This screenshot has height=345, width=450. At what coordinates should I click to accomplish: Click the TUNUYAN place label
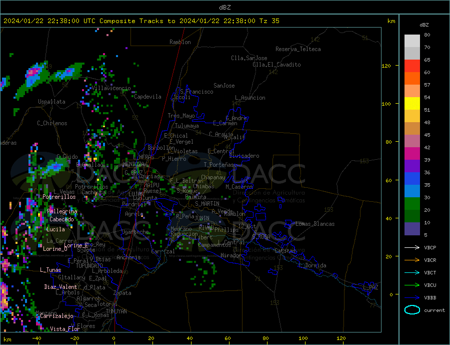tap(116, 311)
